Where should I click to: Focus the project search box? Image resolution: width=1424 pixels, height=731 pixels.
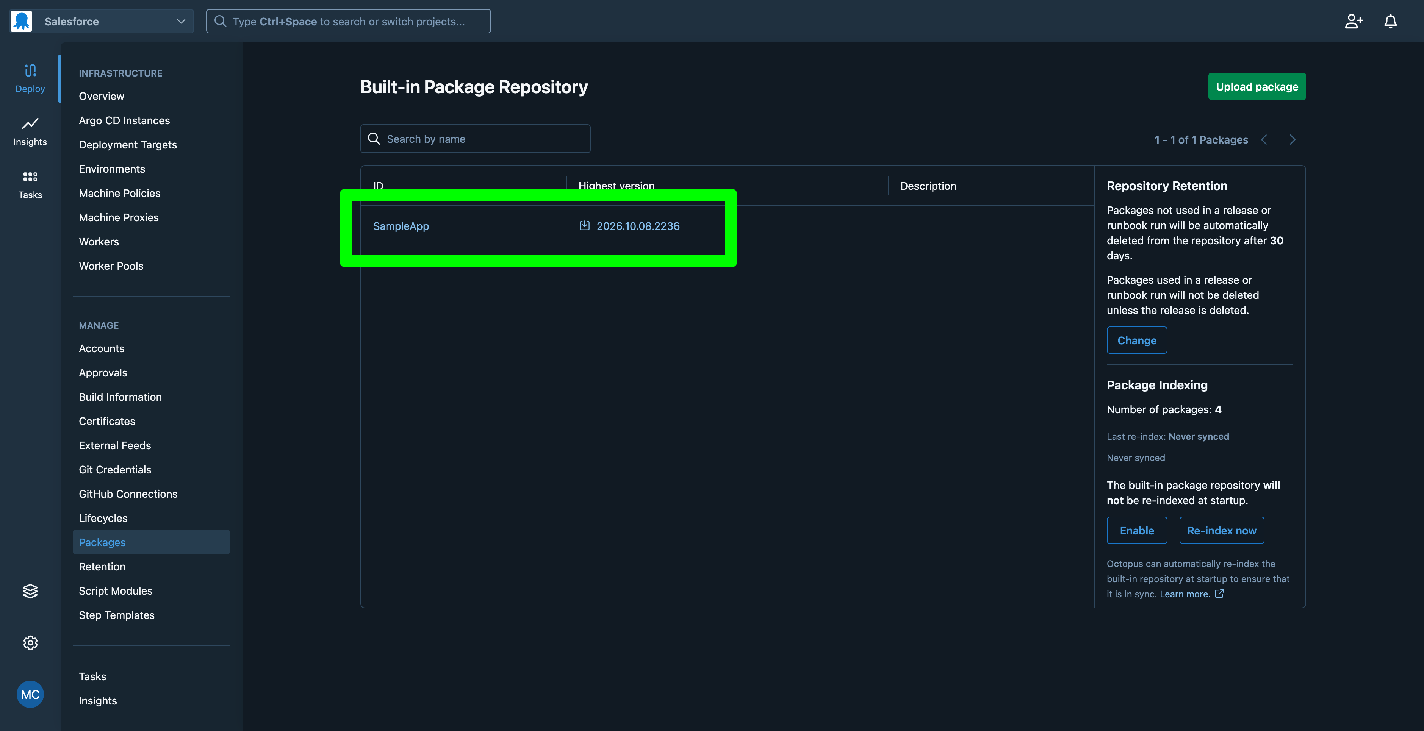coord(348,21)
